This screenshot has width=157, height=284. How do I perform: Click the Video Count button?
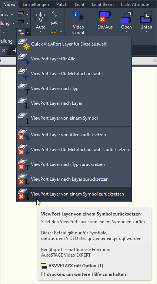click(78, 23)
